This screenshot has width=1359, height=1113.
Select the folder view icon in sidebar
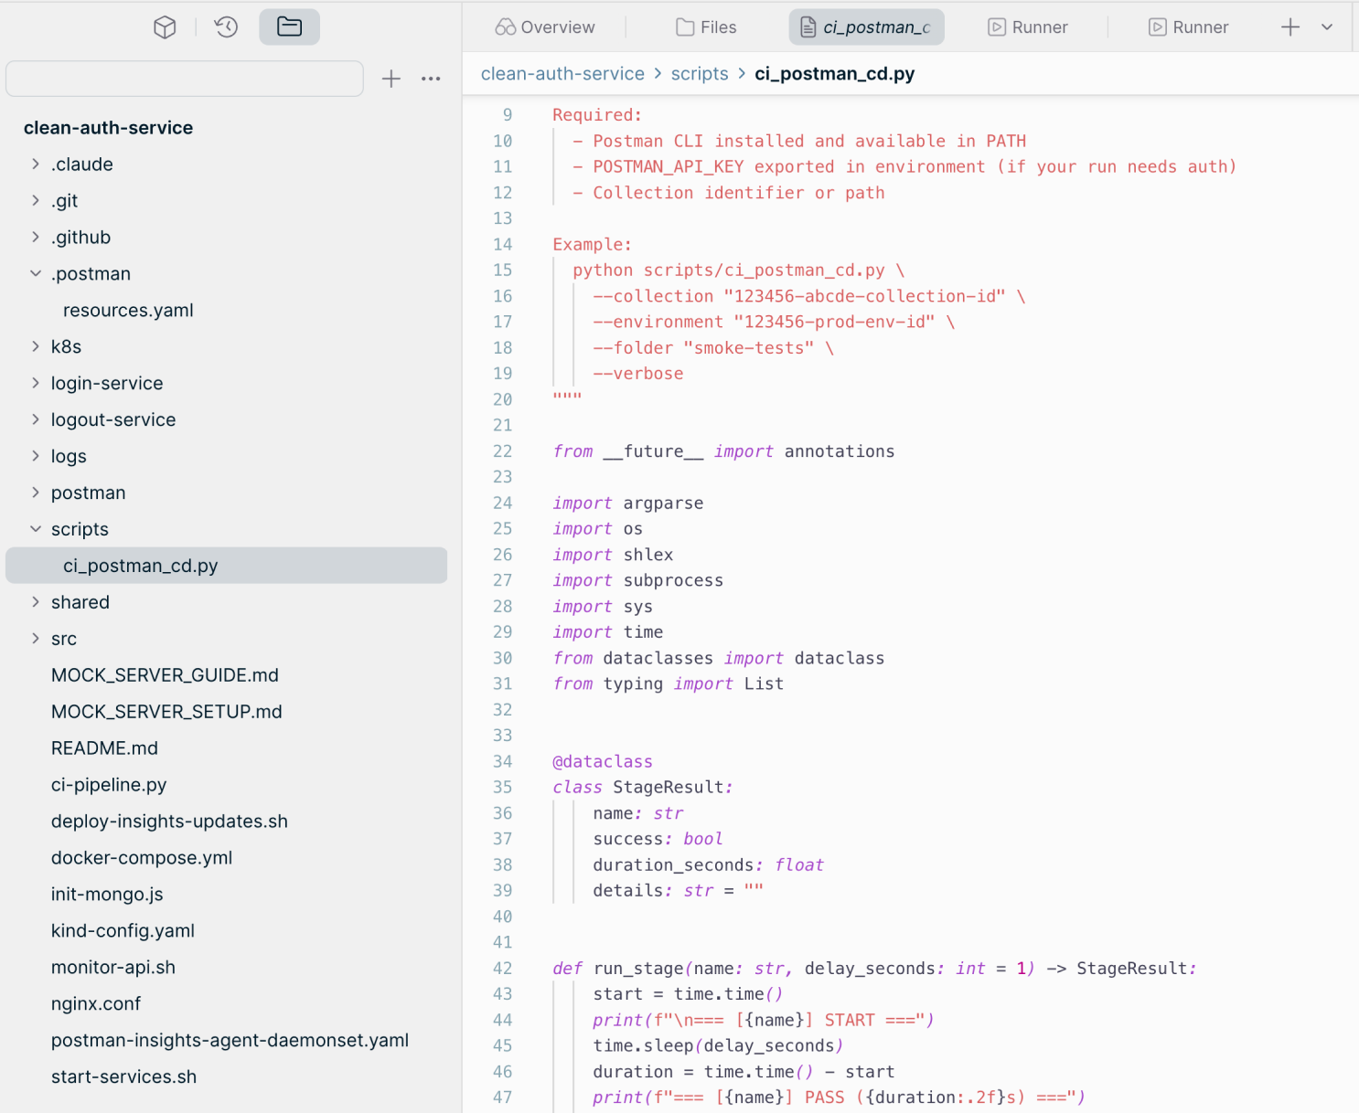point(289,27)
